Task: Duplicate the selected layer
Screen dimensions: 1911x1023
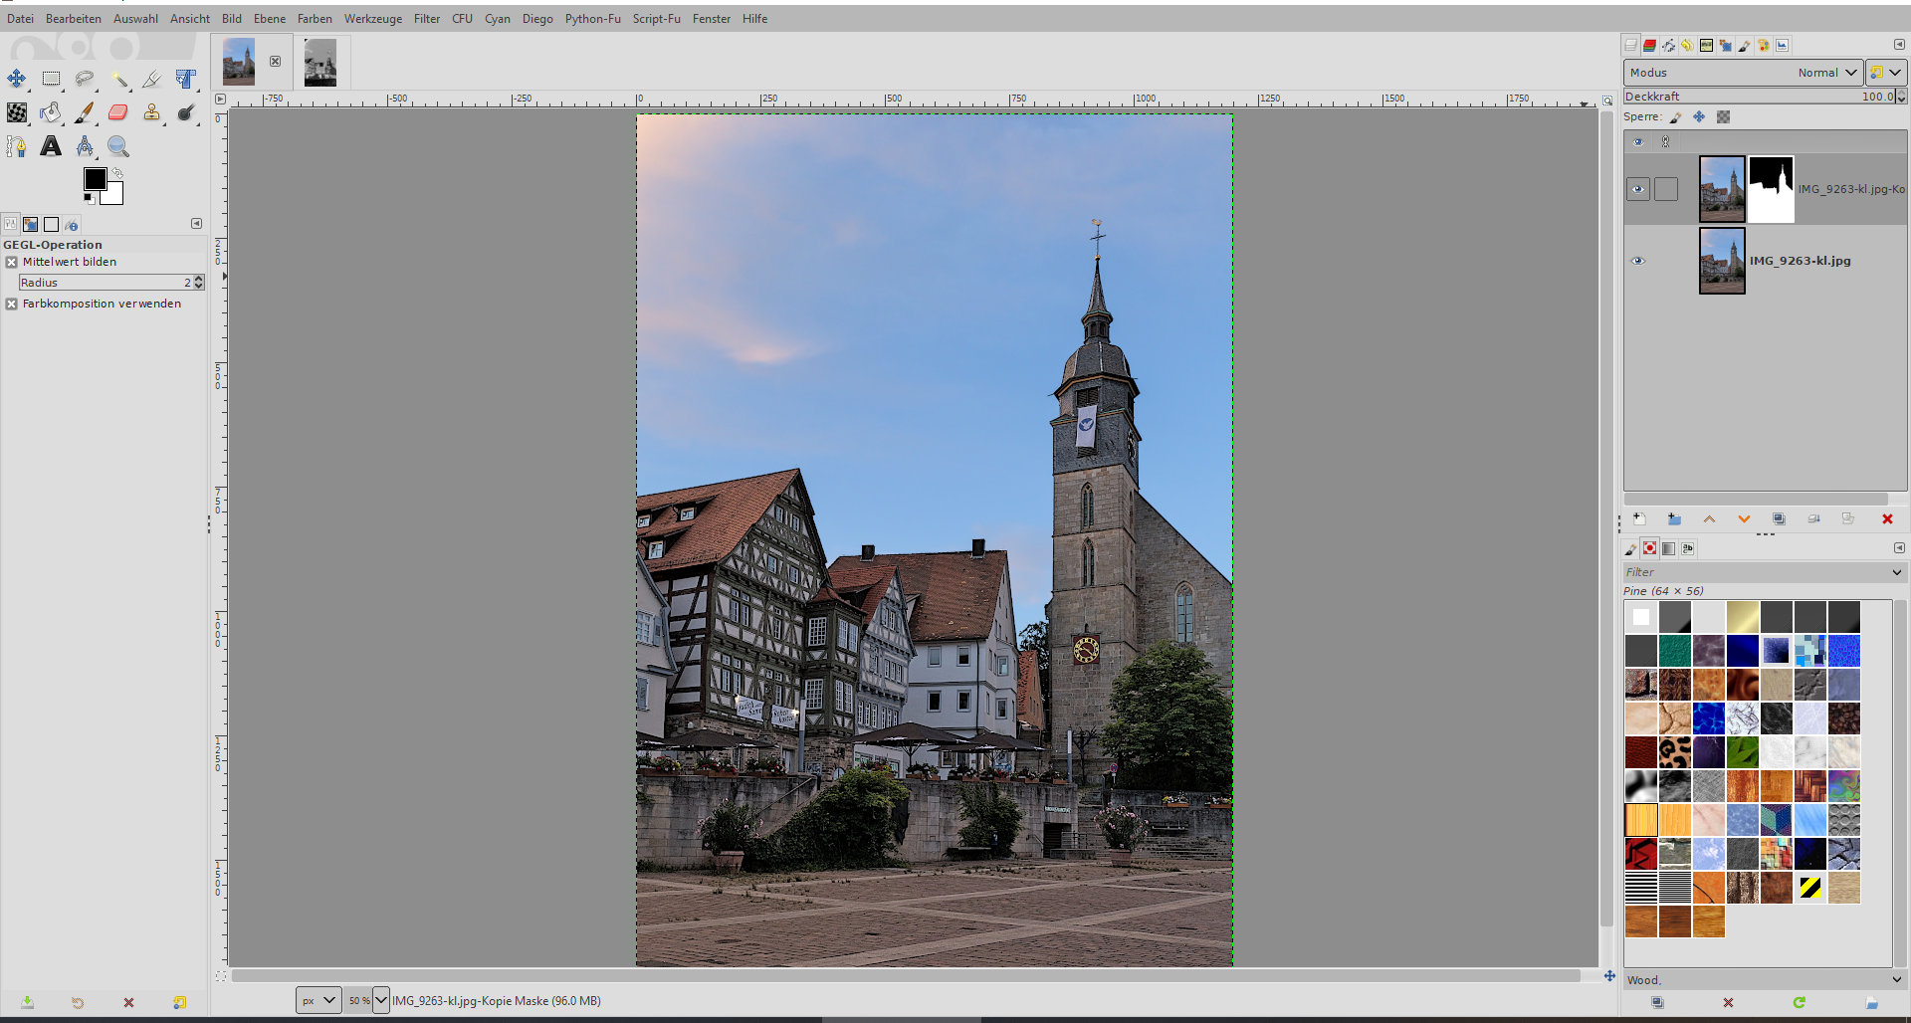Action: coord(1779,519)
